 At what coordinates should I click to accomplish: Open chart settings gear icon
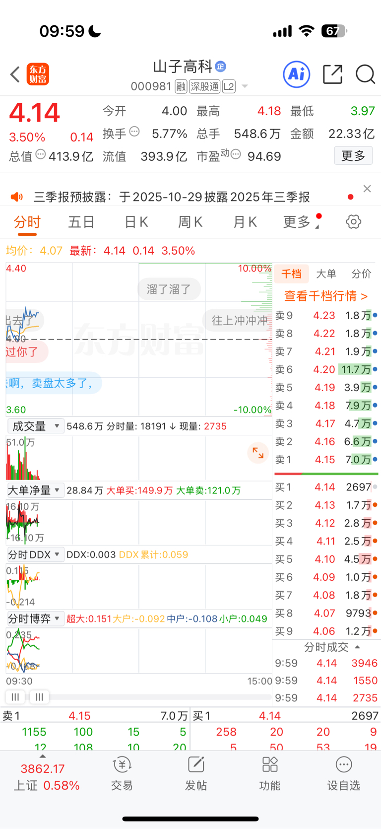pos(354,221)
